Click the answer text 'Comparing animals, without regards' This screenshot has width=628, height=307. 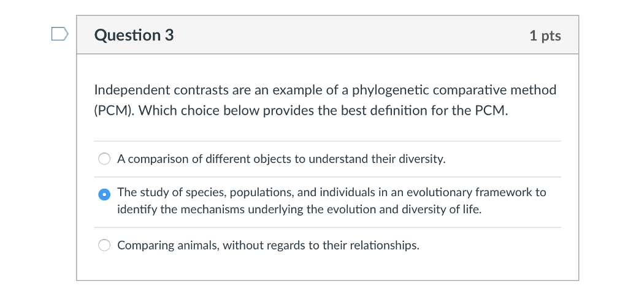(269, 245)
